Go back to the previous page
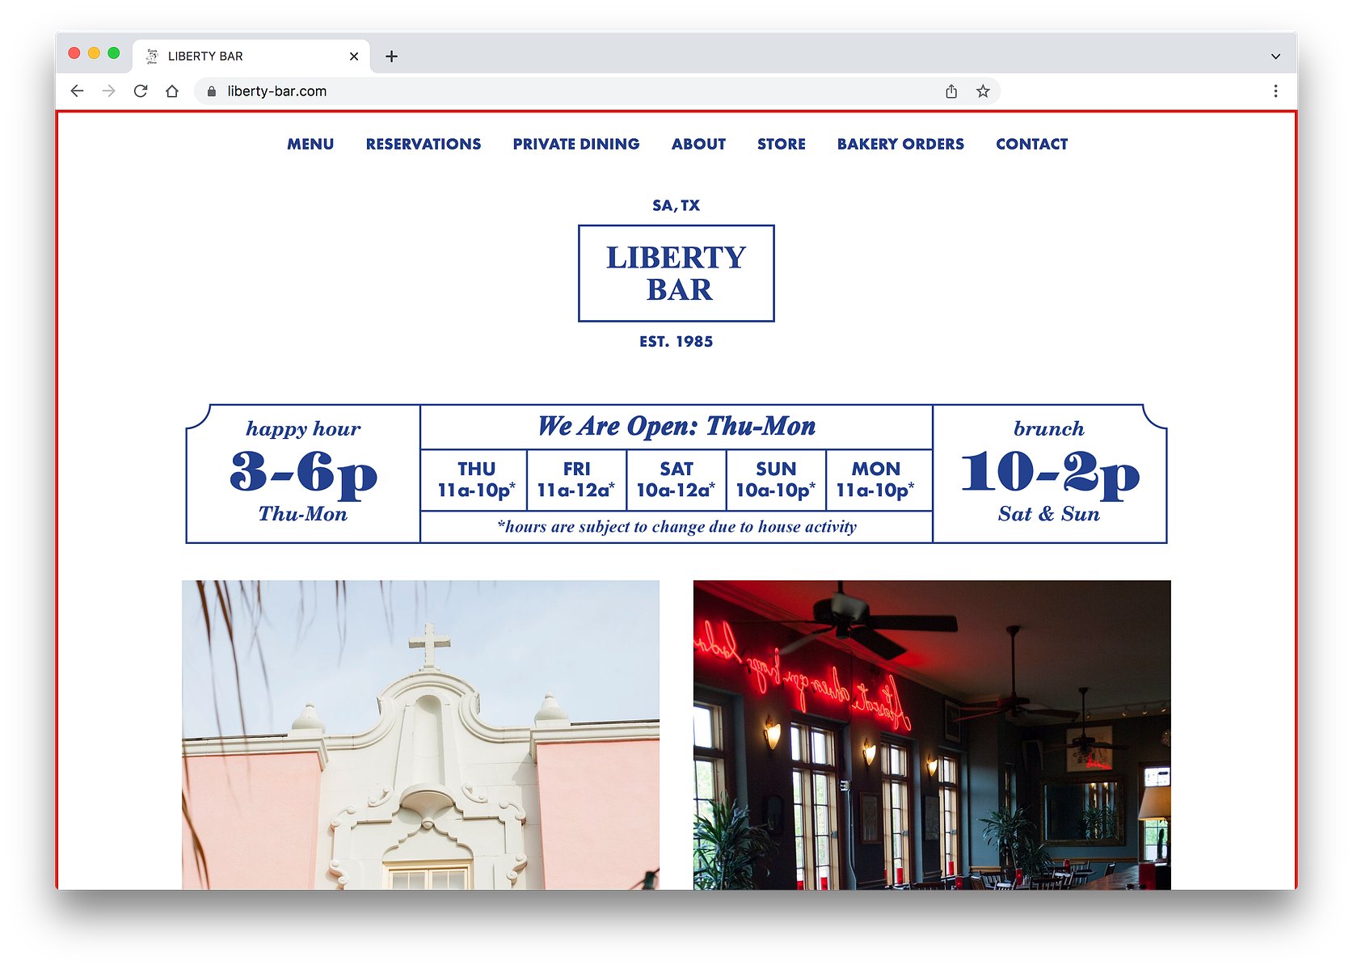The image size is (1353, 969). tap(77, 91)
